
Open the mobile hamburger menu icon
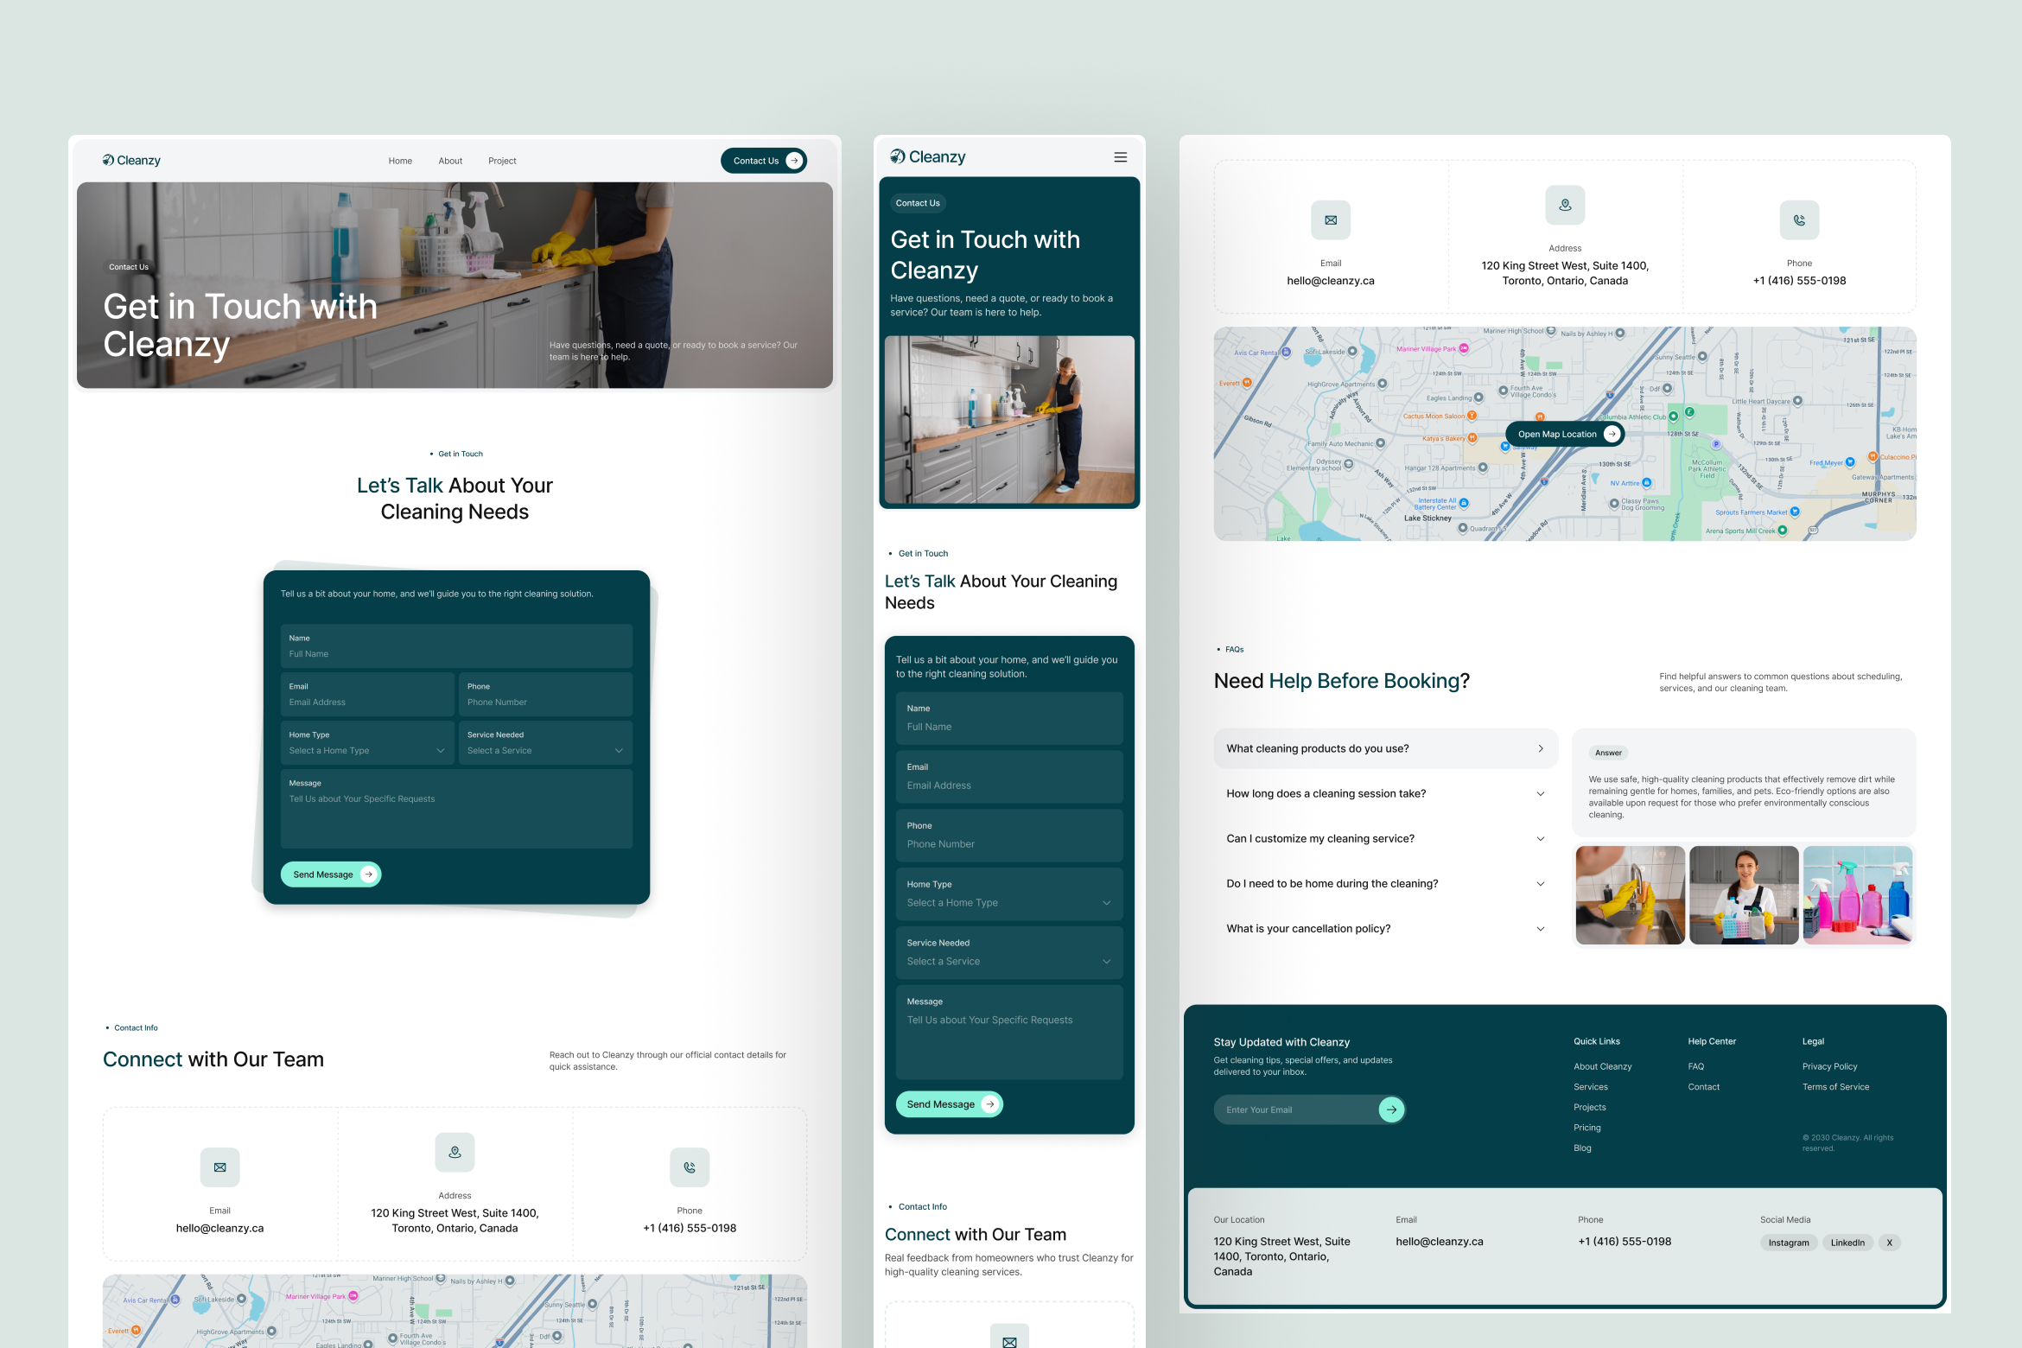point(1120,157)
